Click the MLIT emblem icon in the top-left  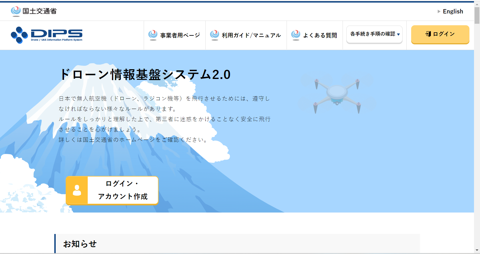16,11
